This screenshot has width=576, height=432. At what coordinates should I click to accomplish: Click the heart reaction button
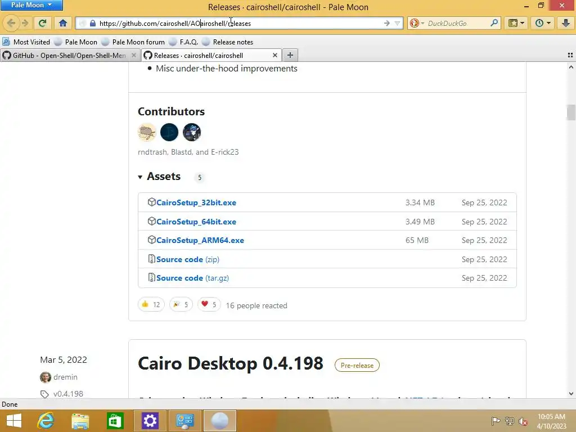[209, 304]
